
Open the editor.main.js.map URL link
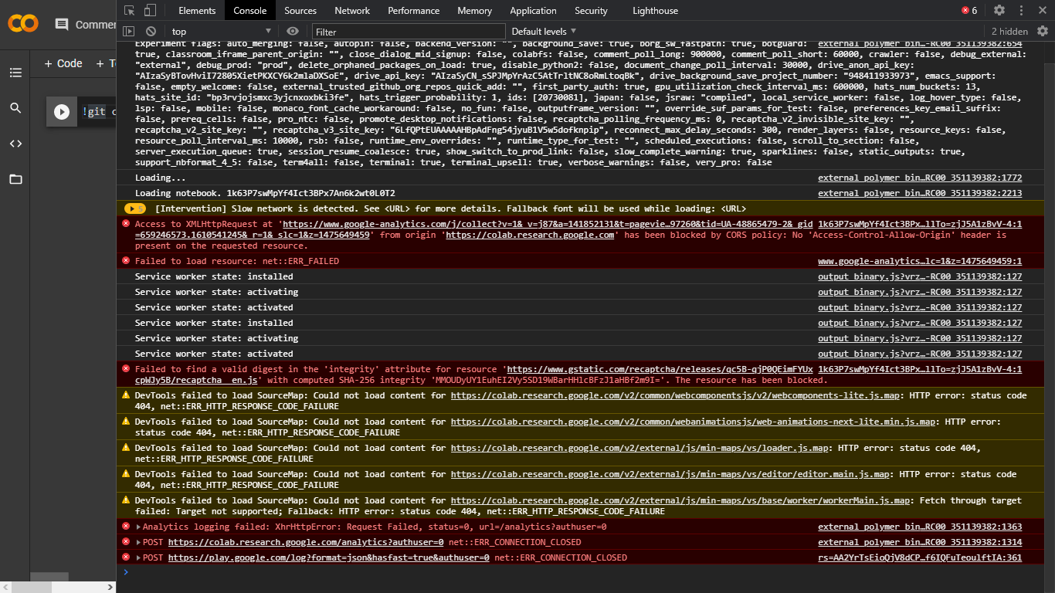[x=670, y=474]
